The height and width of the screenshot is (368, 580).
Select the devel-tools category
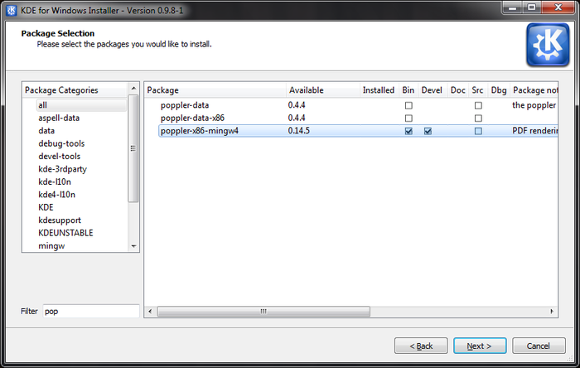[59, 156]
